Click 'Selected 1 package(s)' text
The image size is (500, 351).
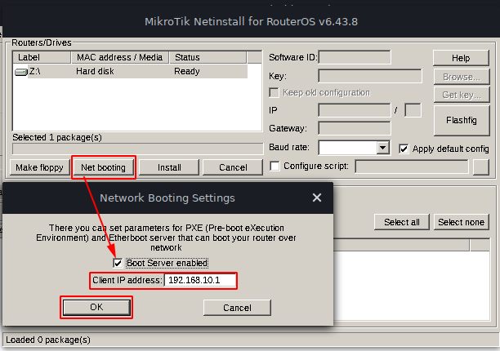(x=57, y=138)
